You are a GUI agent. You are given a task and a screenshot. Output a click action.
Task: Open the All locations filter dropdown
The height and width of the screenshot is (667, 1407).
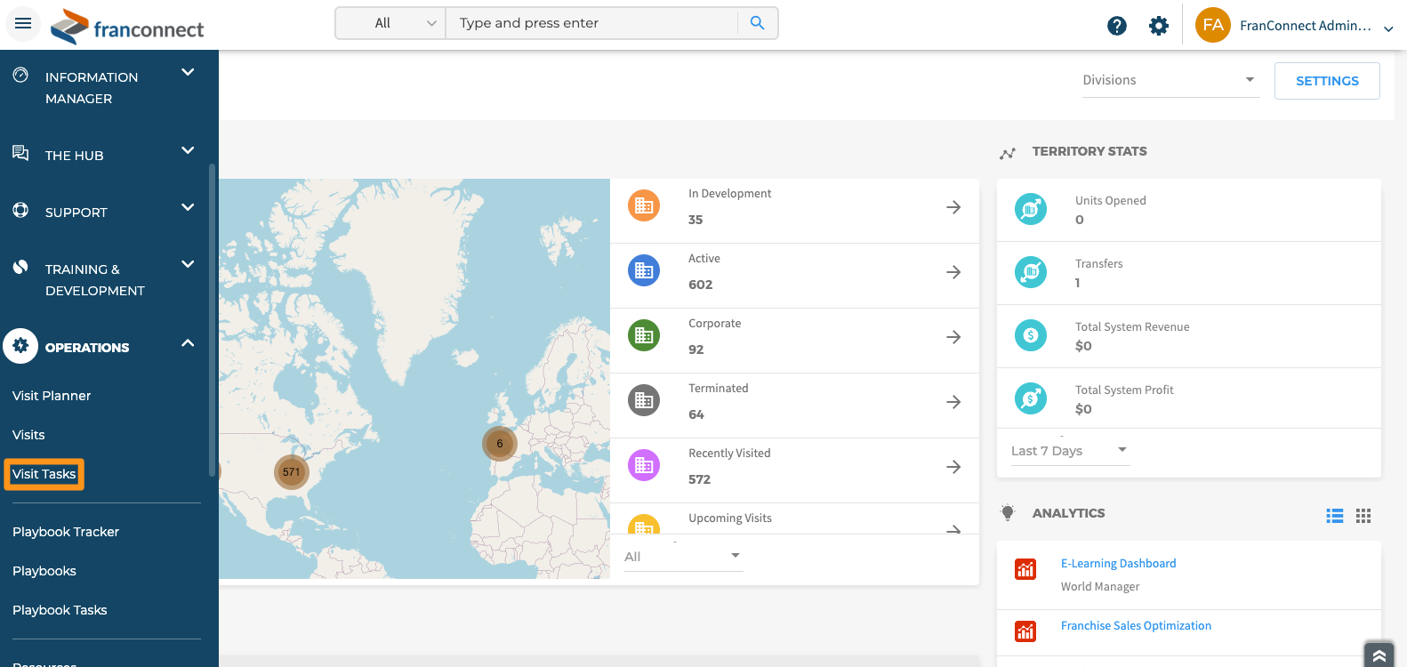683,557
